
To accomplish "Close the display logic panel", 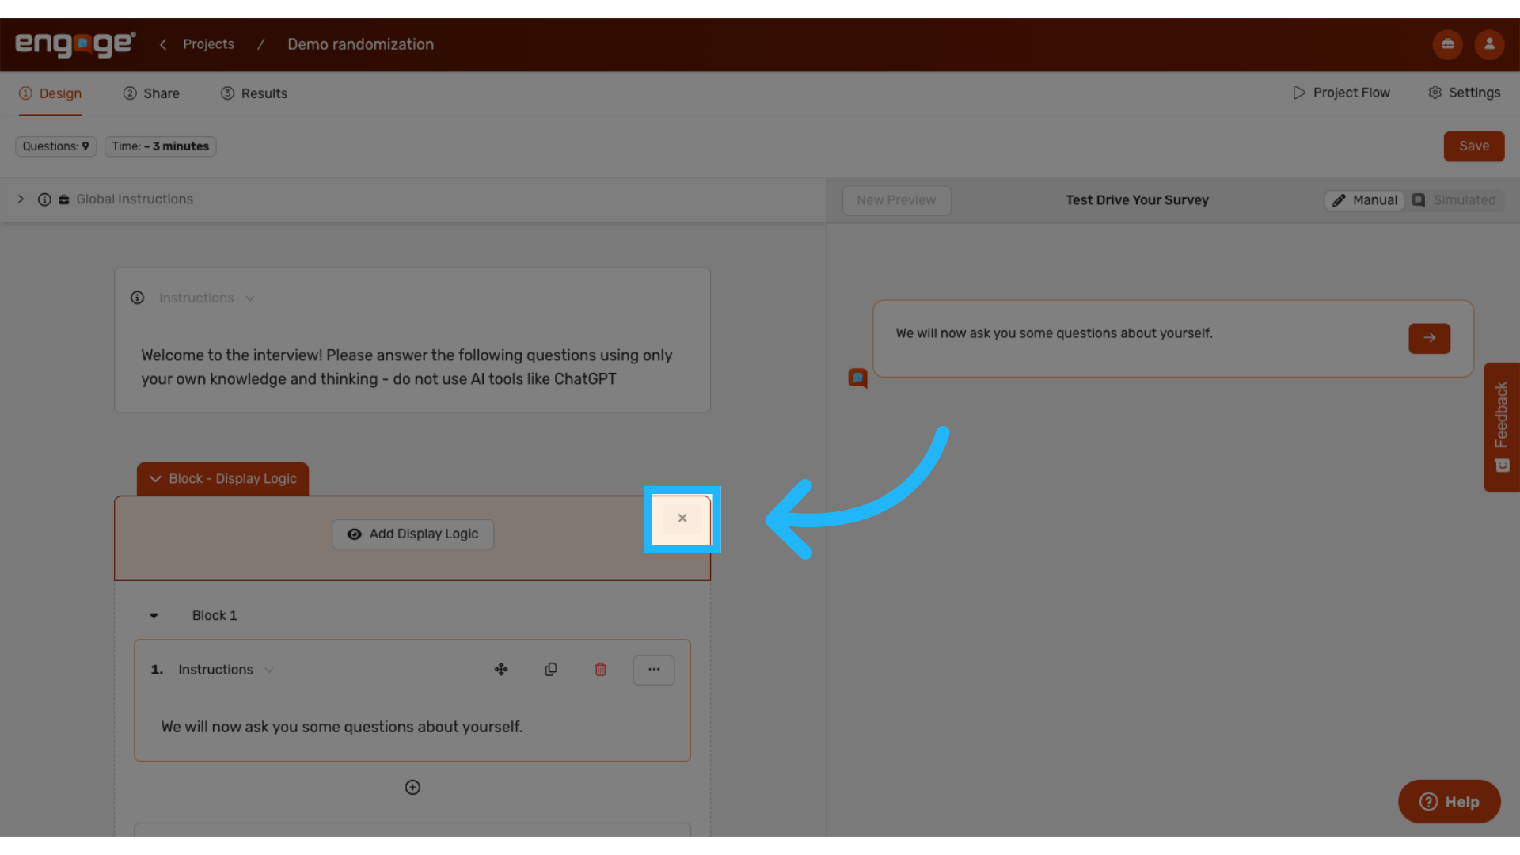I will (682, 519).
